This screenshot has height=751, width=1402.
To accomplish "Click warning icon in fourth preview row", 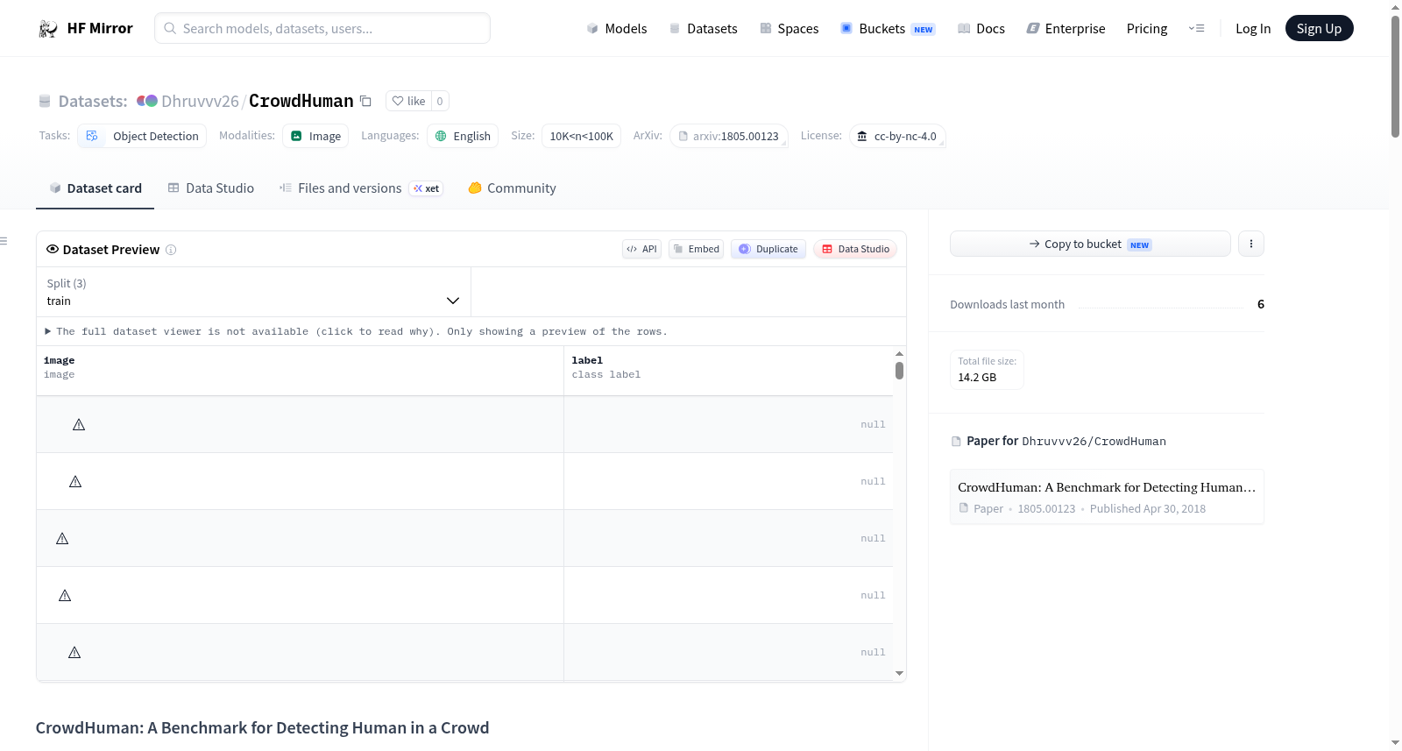I will (x=65, y=596).
